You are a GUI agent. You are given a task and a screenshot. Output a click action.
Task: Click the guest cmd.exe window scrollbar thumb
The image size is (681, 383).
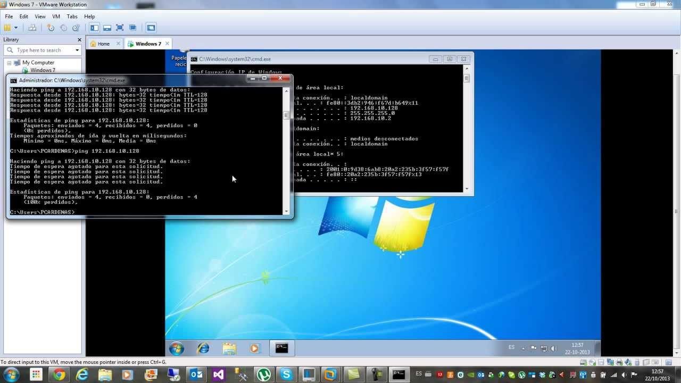(x=467, y=79)
